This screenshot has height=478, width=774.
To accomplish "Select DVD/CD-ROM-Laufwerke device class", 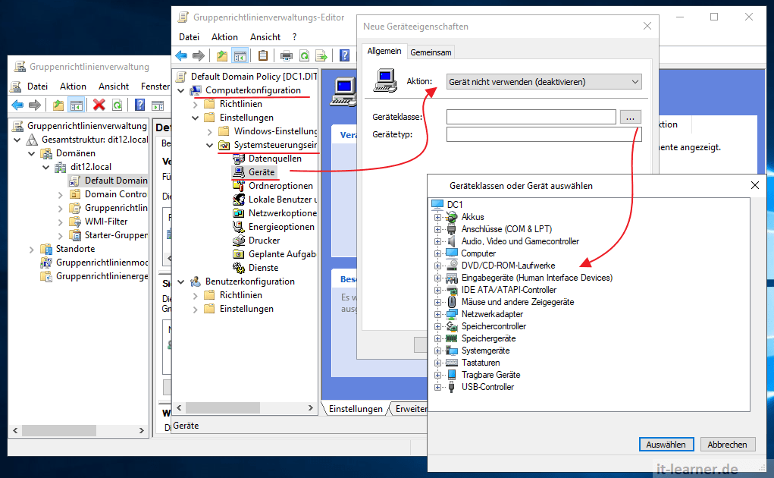I will (508, 266).
